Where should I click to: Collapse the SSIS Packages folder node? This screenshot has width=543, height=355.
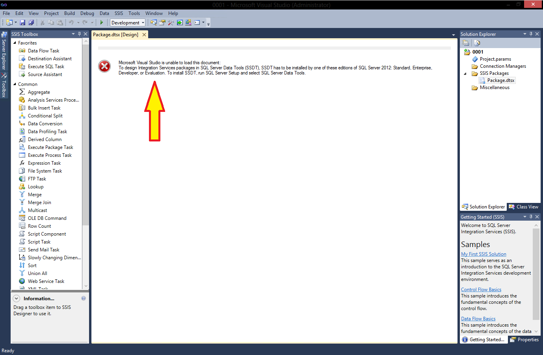tap(465, 74)
